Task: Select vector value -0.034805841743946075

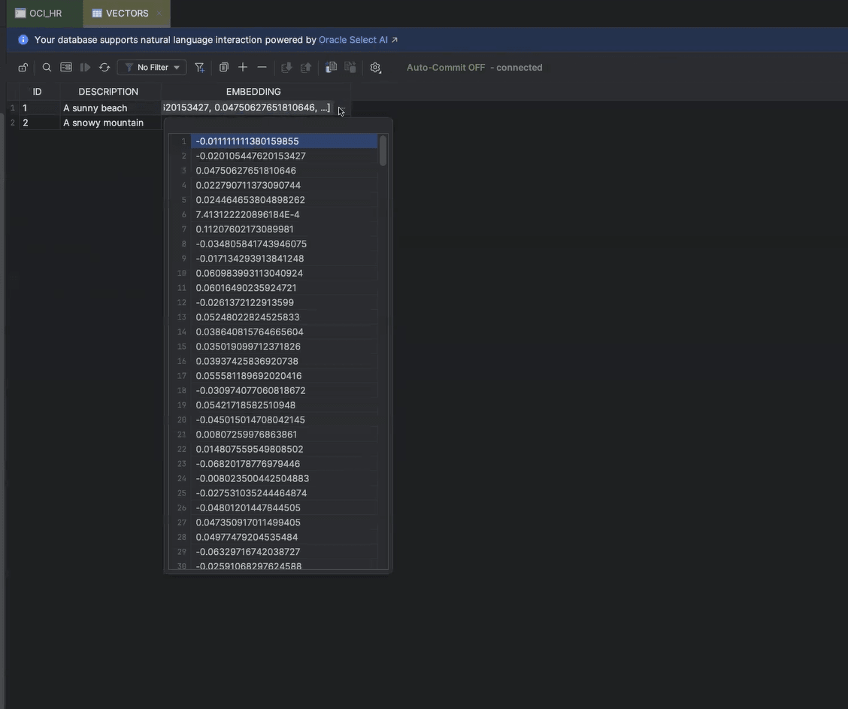Action: click(283, 244)
